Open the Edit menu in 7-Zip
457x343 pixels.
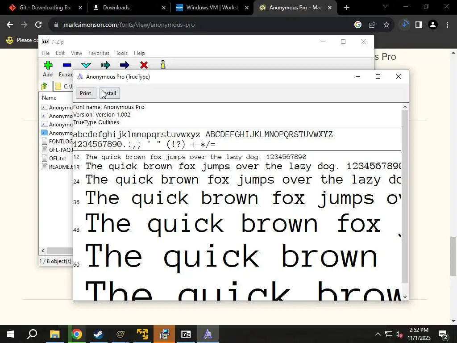tap(60, 53)
